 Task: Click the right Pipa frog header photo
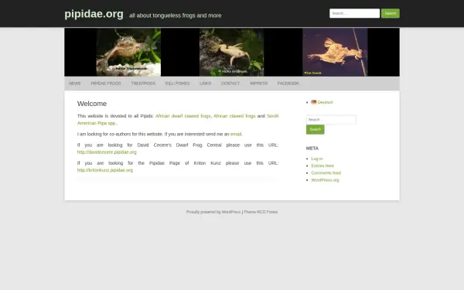335,53
